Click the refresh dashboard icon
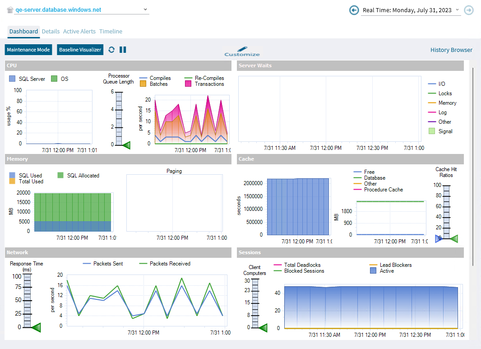The width and height of the screenshot is (481, 349). click(x=111, y=50)
